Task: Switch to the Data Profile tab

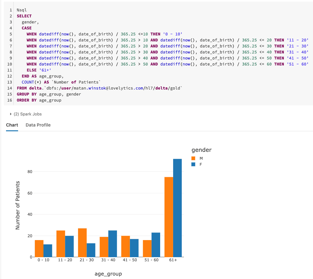Action: (x=38, y=125)
